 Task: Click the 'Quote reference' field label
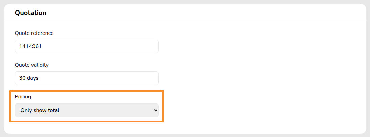34,33
